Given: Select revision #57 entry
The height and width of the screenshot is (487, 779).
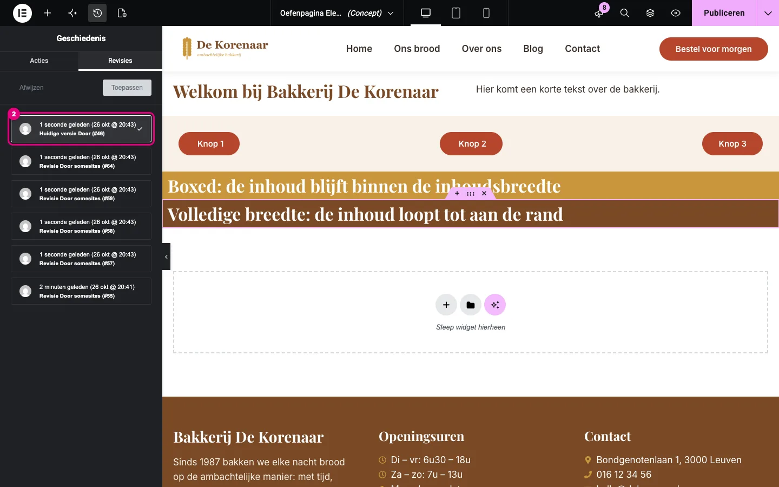Looking at the screenshot, I should click(81, 259).
